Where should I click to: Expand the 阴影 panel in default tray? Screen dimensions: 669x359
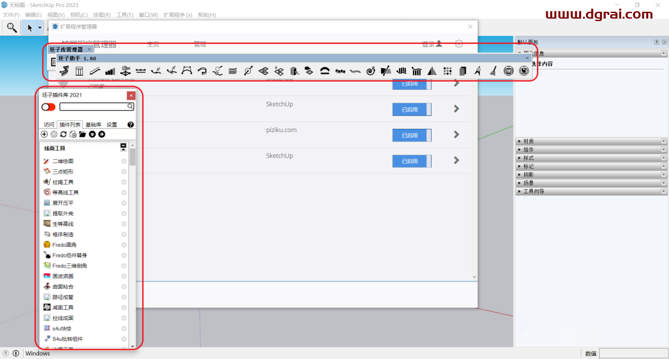click(x=528, y=175)
